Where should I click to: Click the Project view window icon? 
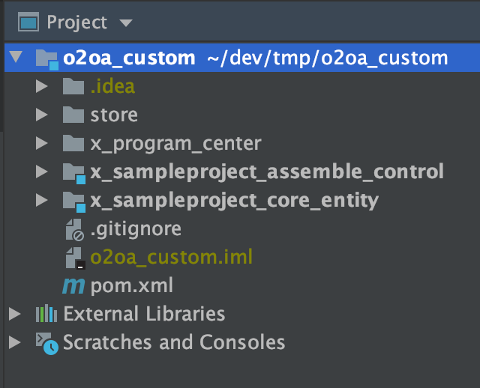pyautogui.click(x=28, y=22)
